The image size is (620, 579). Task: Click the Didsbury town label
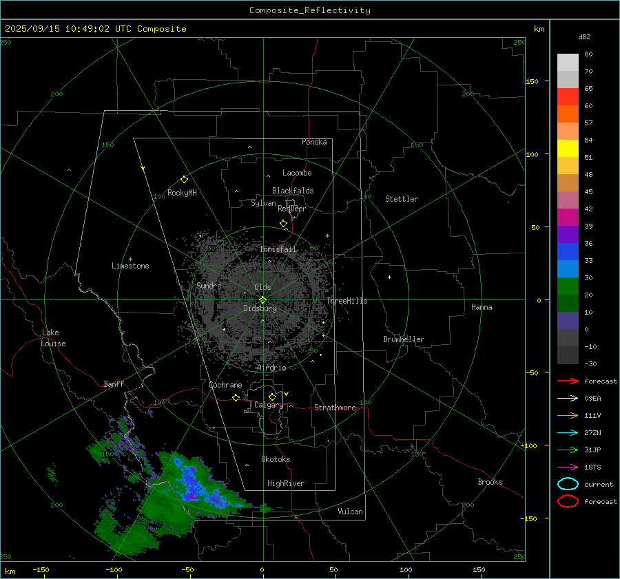[260, 308]
